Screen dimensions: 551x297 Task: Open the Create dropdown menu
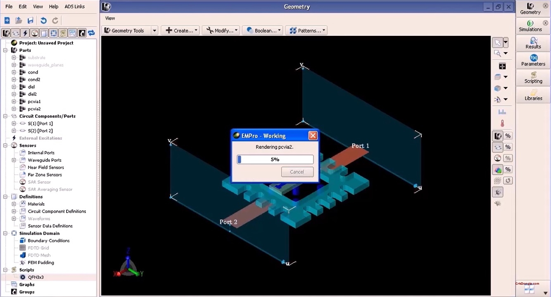pos(180,30)
